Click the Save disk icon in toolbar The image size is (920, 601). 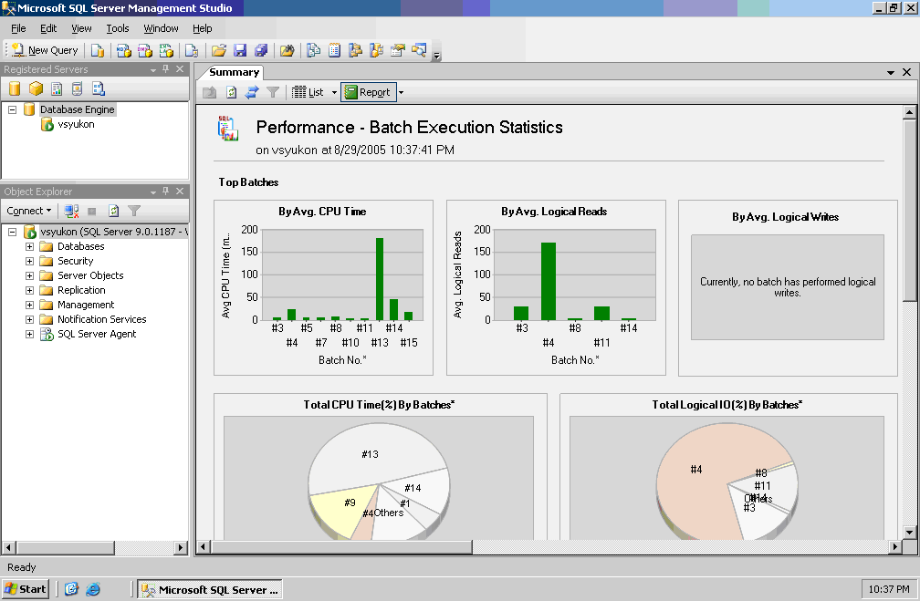pyautogui.click(x=240, y=50)
